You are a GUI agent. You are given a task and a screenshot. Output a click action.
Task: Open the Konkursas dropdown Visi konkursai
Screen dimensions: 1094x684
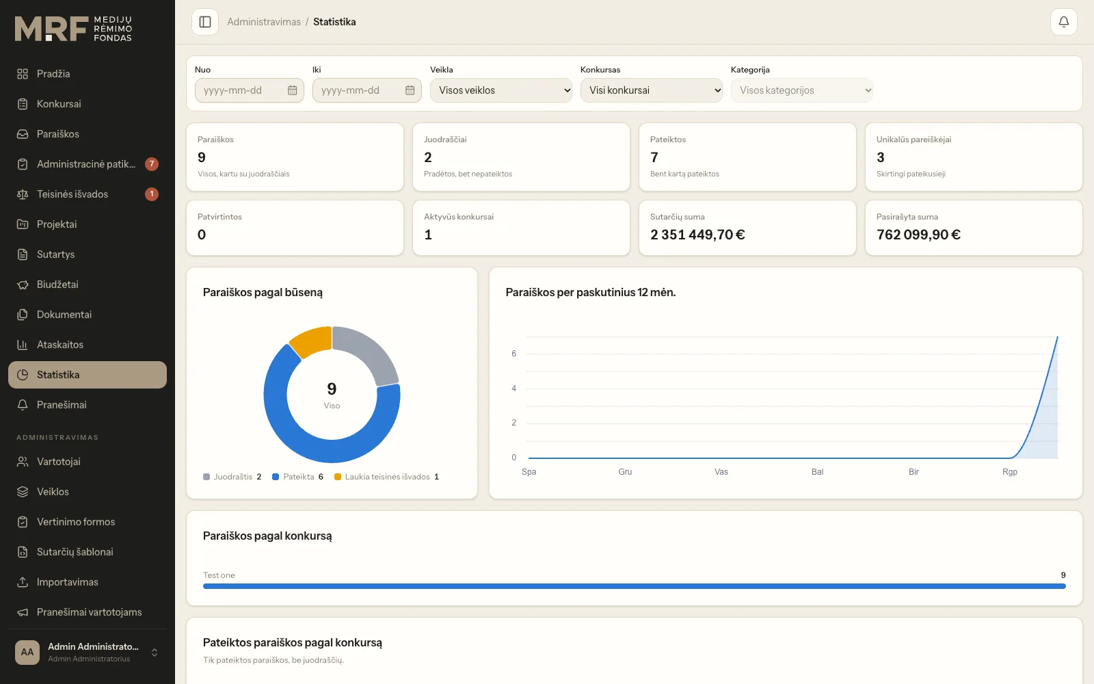(x=652, y=90)
